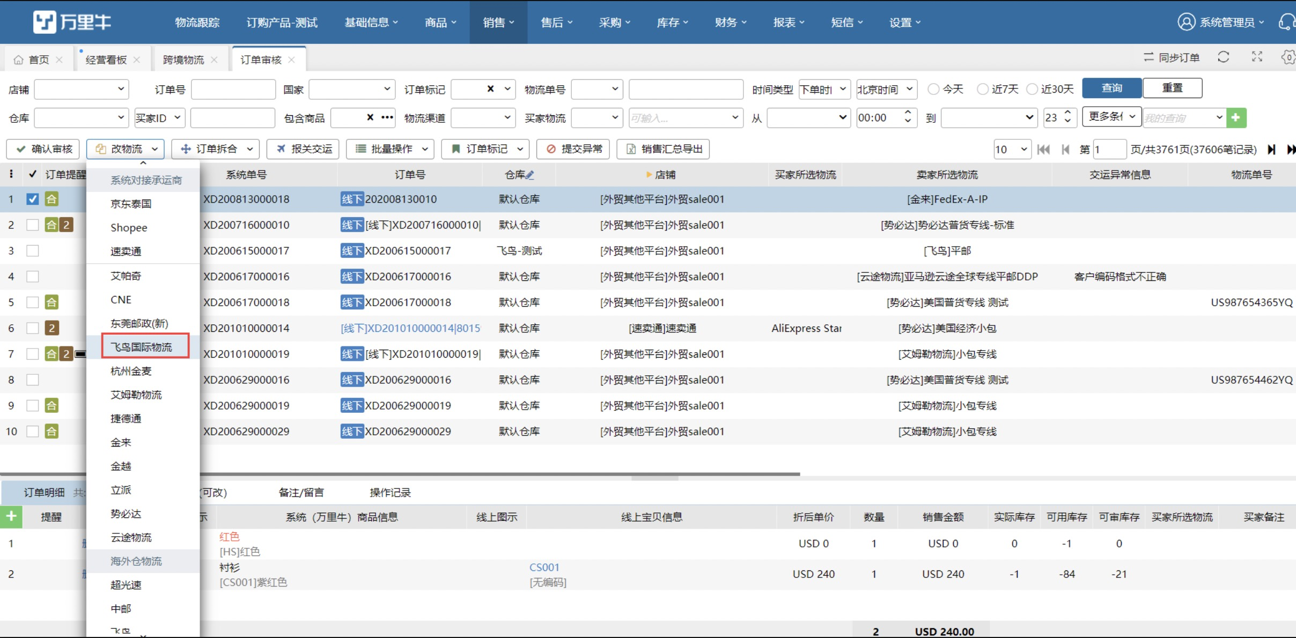Image resolution: width=1296 pixels, height=638 pixels.
Task: Open the 销售 top menu
Action: pyautogui.click(x=498, y=22)
